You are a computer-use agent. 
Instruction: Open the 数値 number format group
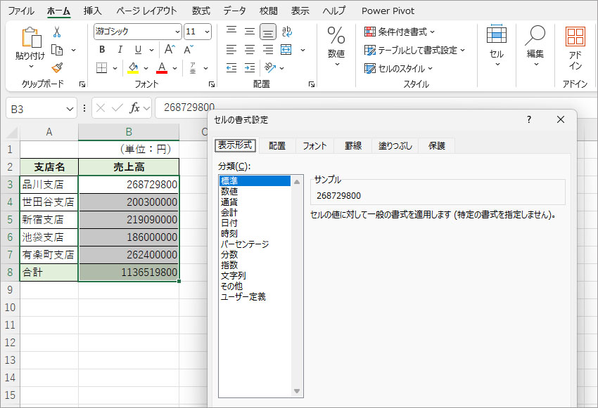click(x=336, y=46)
